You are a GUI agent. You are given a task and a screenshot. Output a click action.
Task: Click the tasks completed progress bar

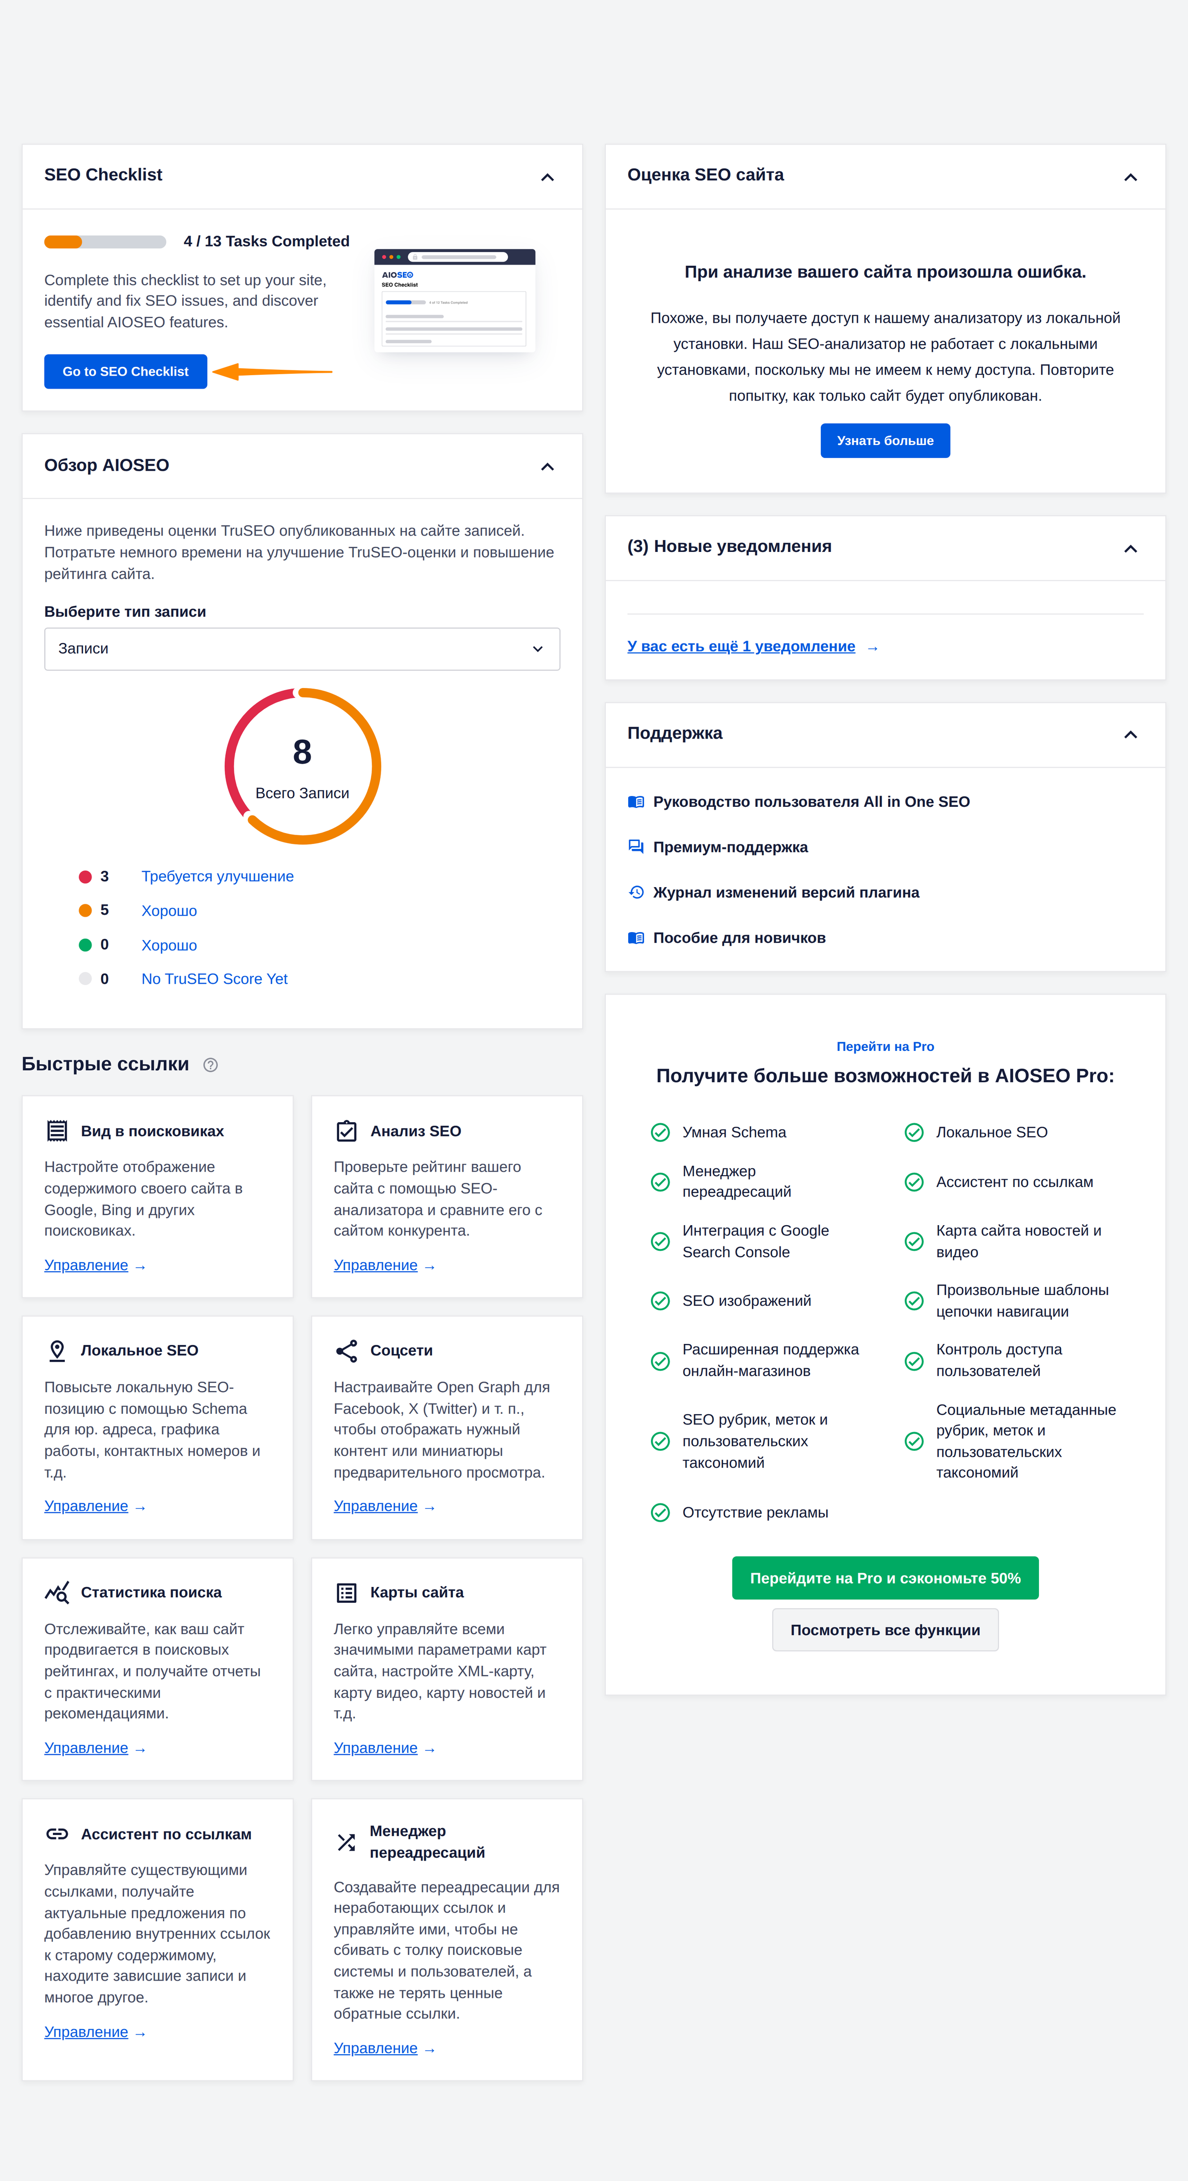coord(105,242)
